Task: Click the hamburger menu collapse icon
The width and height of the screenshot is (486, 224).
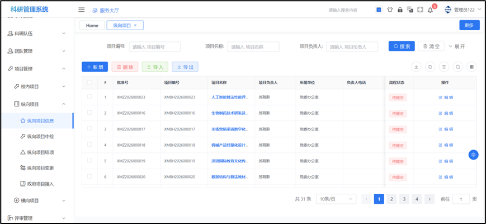Action: coord(82,10)
